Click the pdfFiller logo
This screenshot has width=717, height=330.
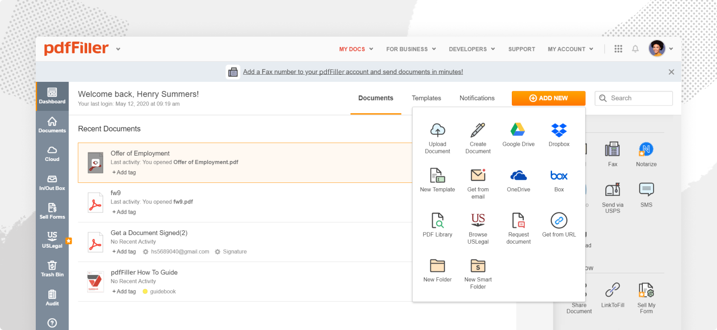(76, 48)
